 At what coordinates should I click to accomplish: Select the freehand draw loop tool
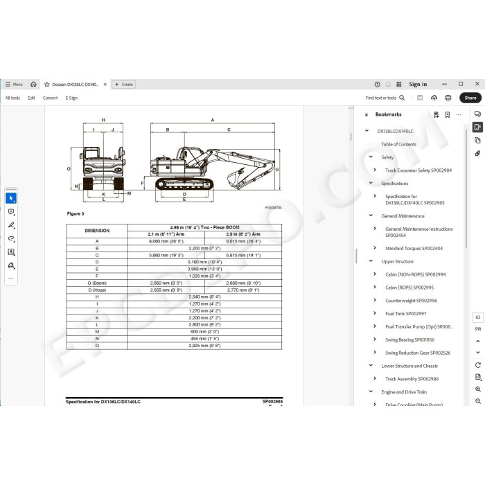click(x=11, y=238)
